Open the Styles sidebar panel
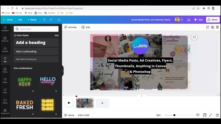 tap(5, 80)
